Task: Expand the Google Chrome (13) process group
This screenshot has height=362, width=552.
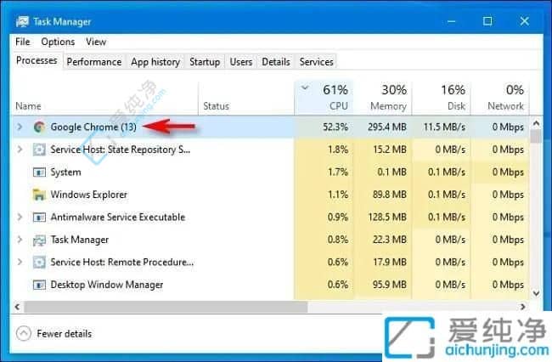Action: (x=20, y=127)
